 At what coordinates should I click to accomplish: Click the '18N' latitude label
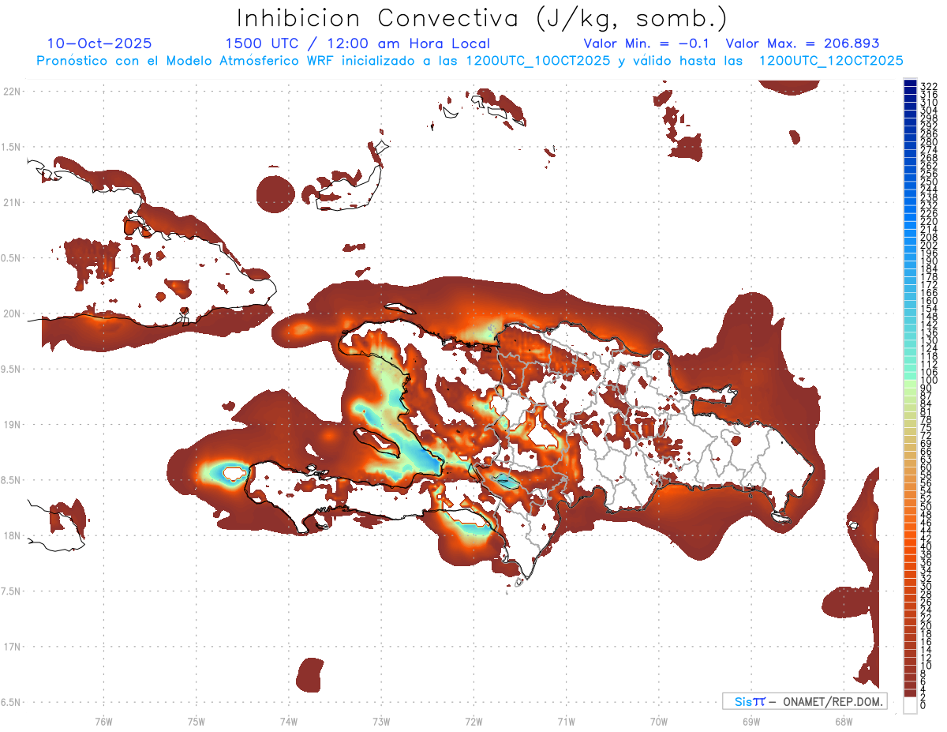(x=11, y=535)
